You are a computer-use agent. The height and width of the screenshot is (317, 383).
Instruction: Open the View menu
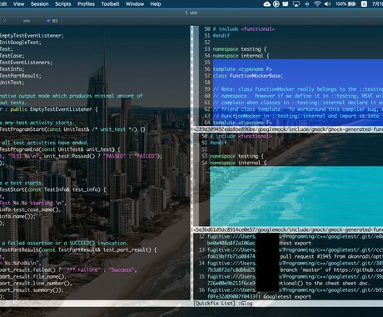click(18, 4)
